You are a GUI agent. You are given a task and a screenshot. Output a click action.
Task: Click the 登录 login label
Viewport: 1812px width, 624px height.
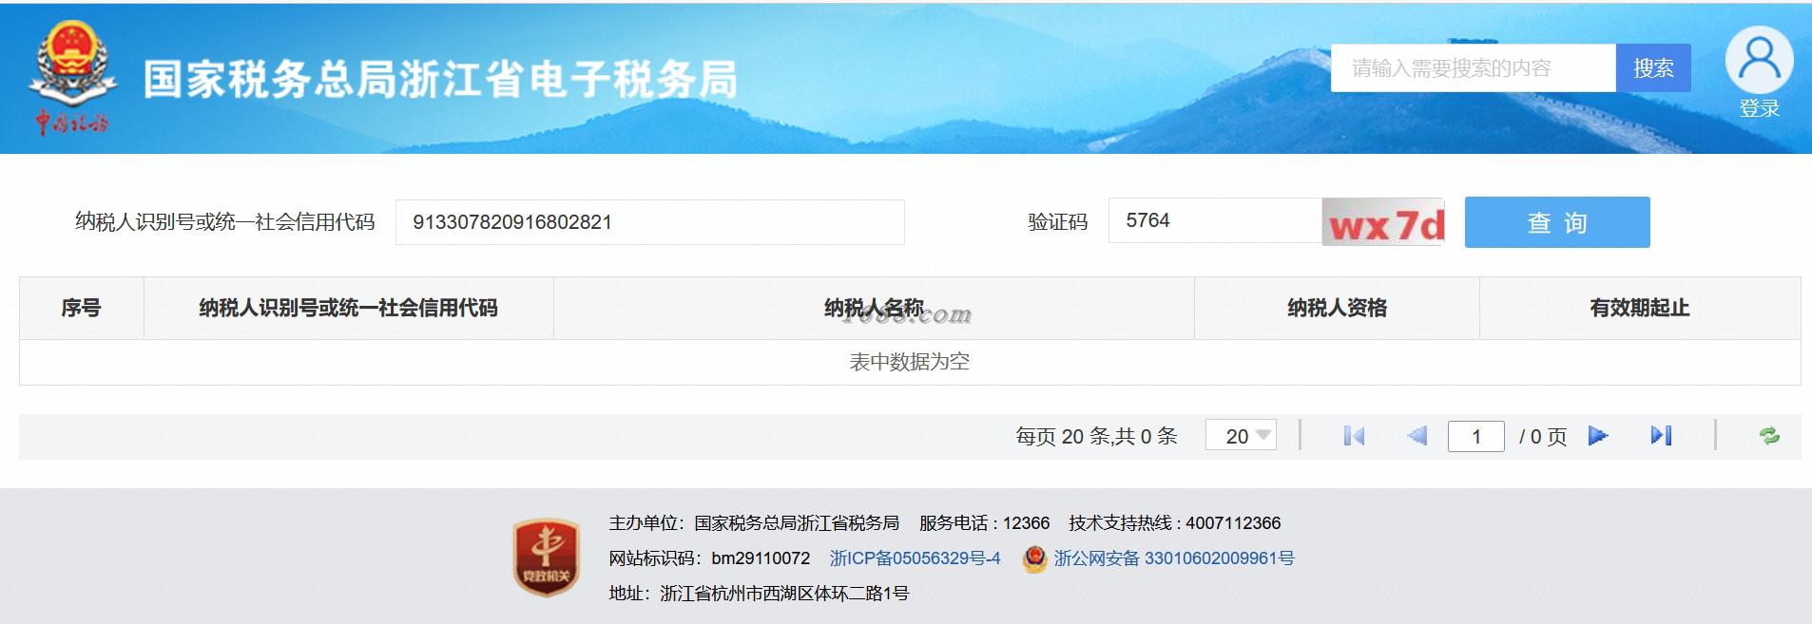[1759, 108]
